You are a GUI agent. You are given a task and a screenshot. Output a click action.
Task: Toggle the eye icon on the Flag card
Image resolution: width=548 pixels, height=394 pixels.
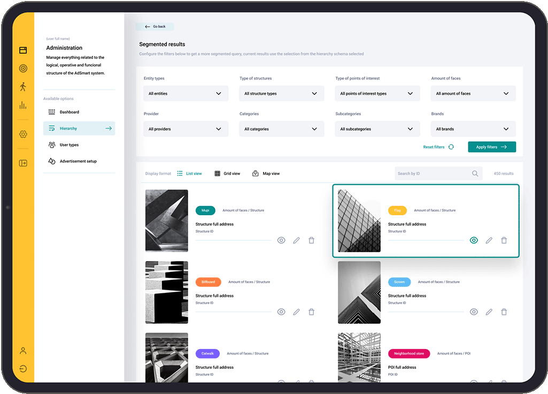[474, 240]
